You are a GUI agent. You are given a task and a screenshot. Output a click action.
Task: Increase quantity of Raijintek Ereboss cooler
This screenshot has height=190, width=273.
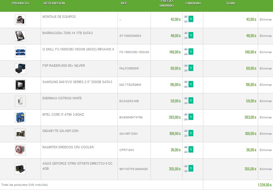coord(186,147)
